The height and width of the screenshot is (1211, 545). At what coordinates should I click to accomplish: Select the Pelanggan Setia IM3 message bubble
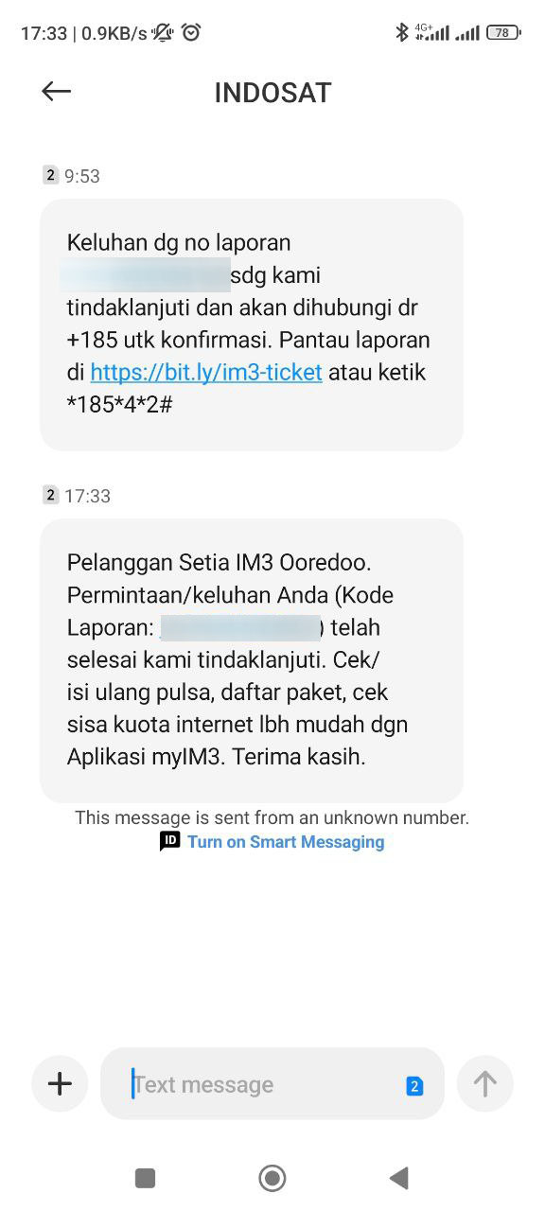[x=252, y=660]
